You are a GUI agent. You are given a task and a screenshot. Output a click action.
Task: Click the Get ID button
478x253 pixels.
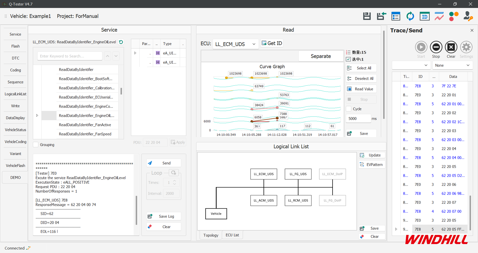click(x=272, y=43)
